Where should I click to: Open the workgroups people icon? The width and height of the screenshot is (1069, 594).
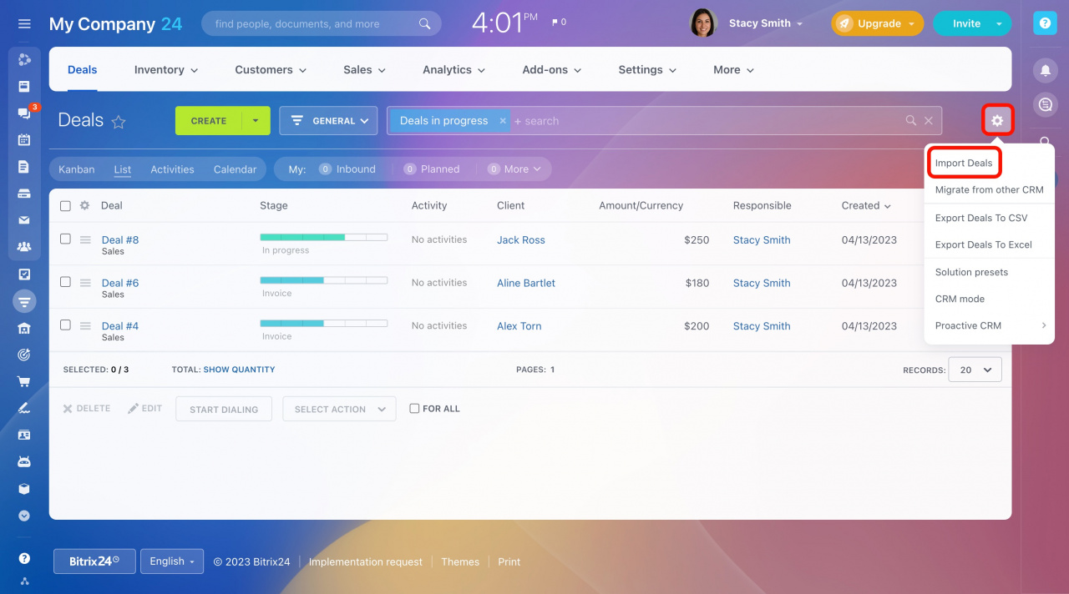(24, 247)
